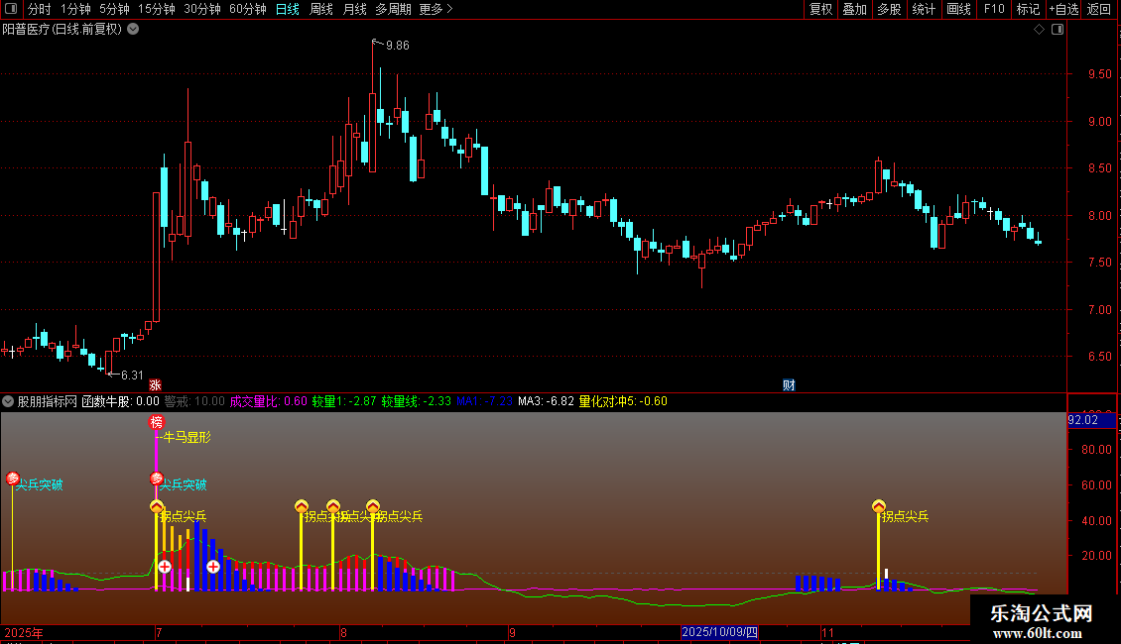This screenshot has width=1121, height=644.
Task: Click the 9.86 high price label
Action: click(398, 46)
